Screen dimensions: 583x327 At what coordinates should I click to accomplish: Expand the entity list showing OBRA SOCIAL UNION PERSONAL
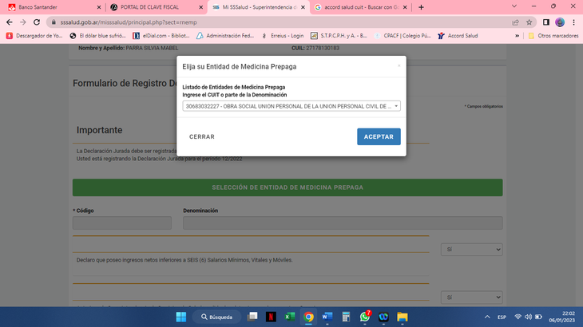(291, 105)
